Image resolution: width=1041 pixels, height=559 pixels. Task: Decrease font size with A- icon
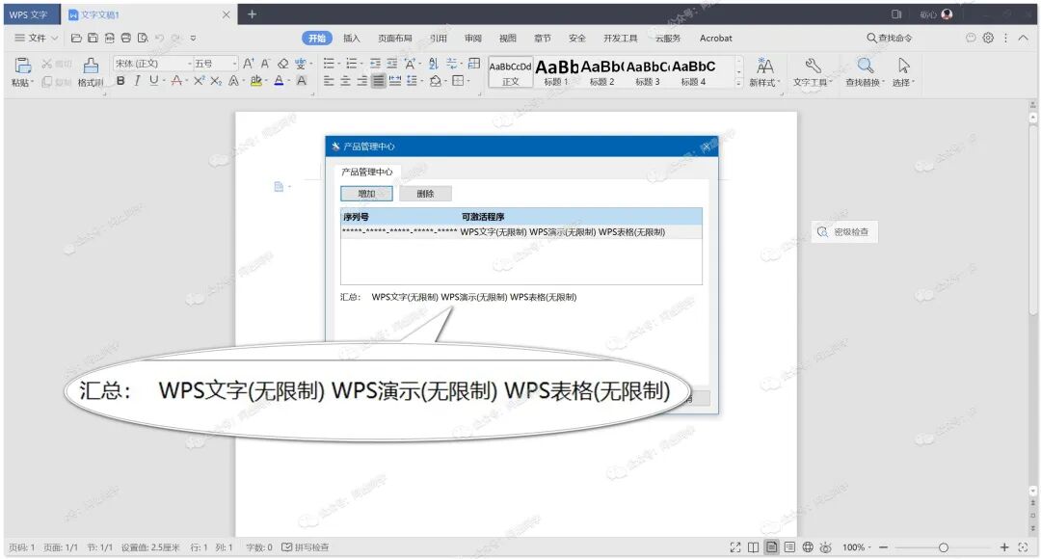coord(265,63)
